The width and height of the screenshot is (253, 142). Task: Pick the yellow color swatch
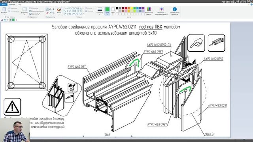(x=132, y=8)
